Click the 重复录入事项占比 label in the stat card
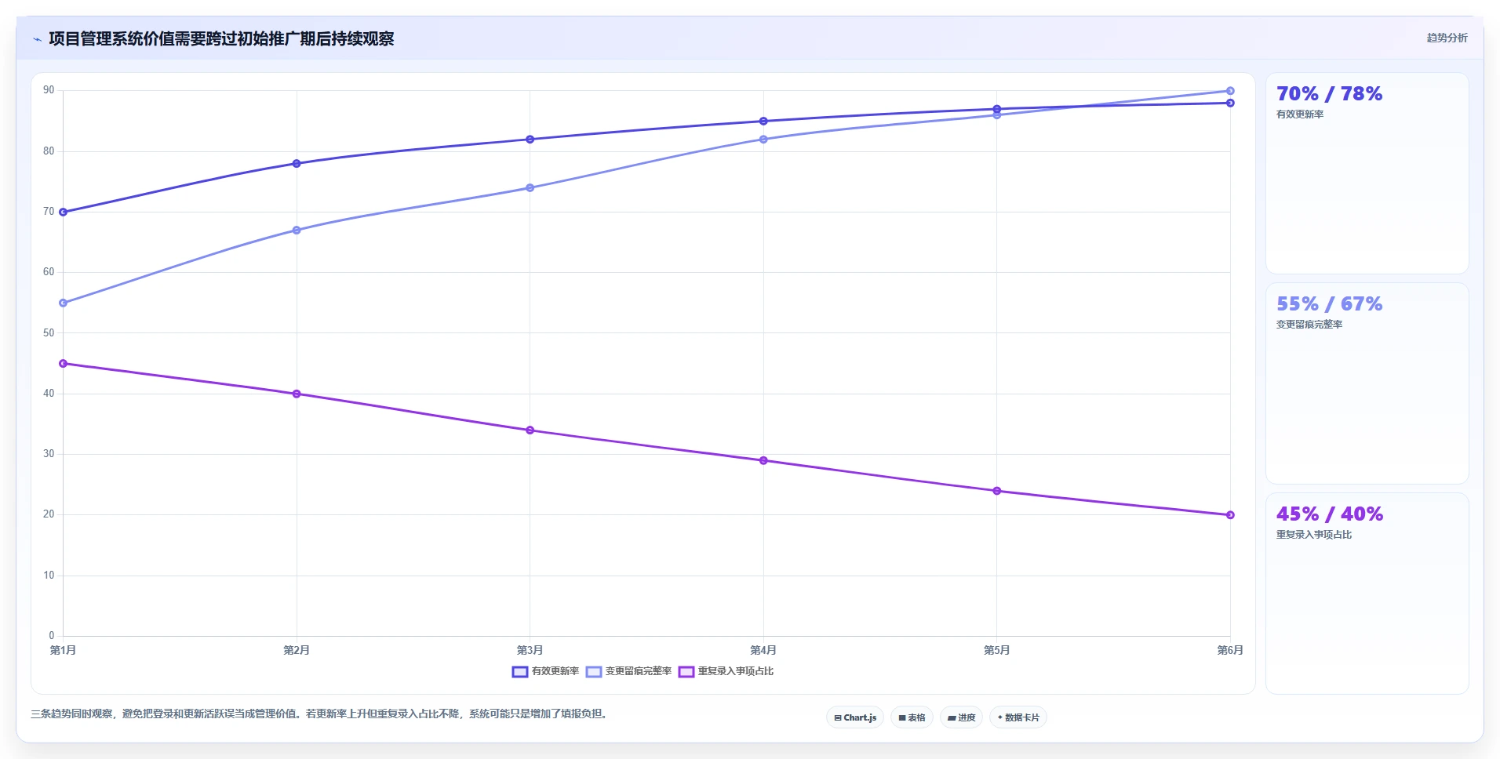The image size is (1500, 759). [1314, 535]
